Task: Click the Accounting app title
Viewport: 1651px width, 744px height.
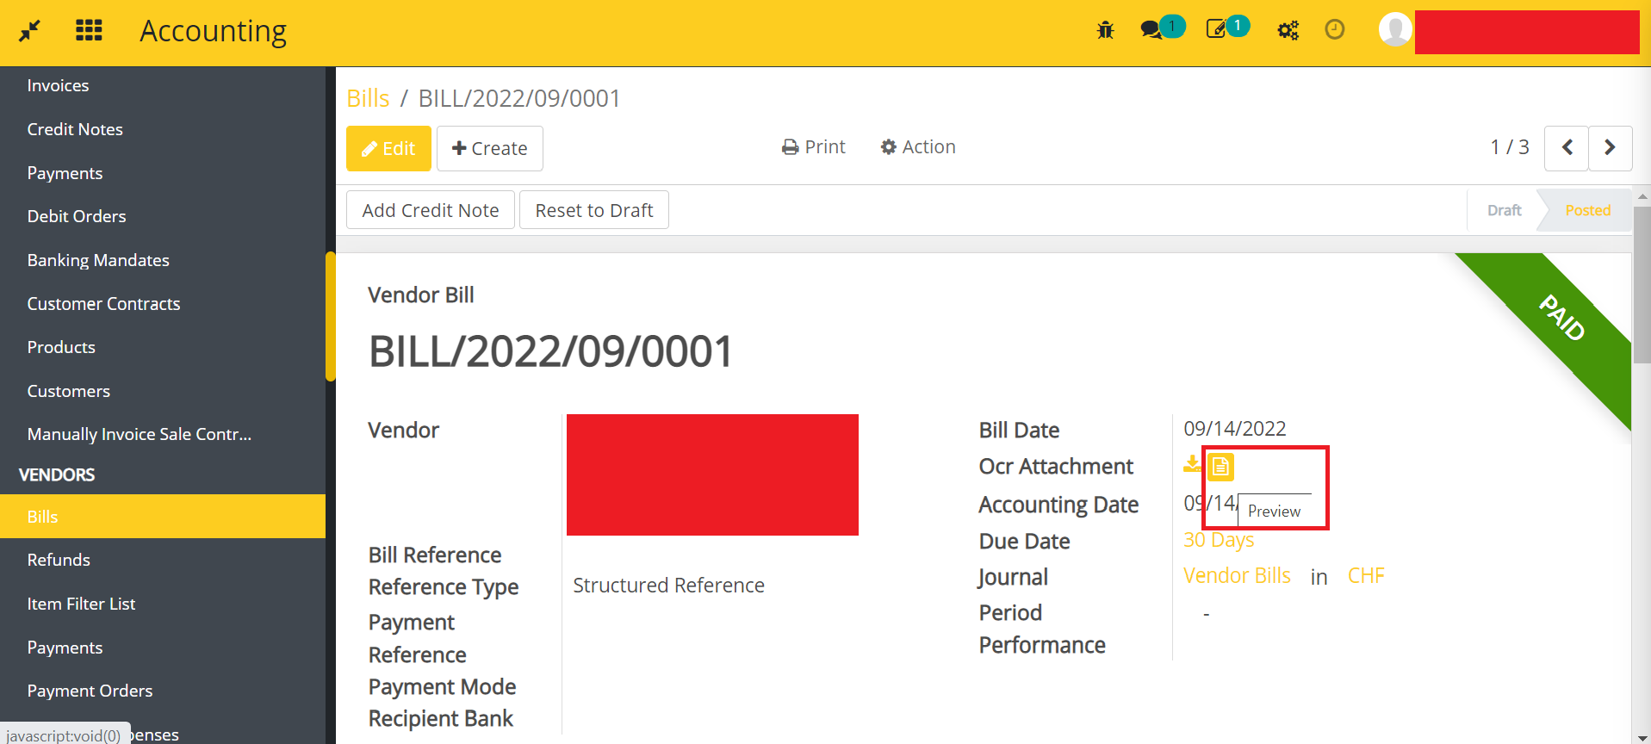Action: tap(213, 31)
